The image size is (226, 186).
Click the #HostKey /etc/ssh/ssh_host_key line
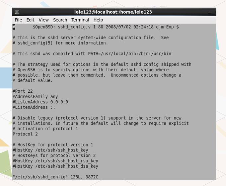[50, 150]
